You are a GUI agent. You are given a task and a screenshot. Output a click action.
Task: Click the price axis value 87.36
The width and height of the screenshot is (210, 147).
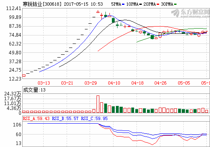tap(15, 26)
